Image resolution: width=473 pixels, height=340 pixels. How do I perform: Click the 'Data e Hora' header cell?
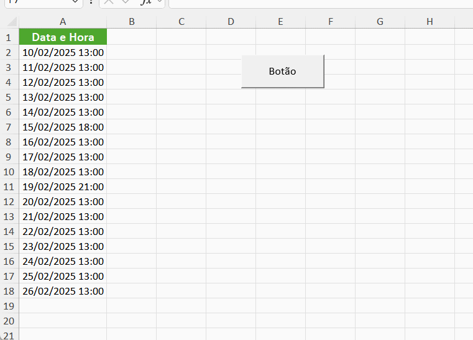[63, 37]
